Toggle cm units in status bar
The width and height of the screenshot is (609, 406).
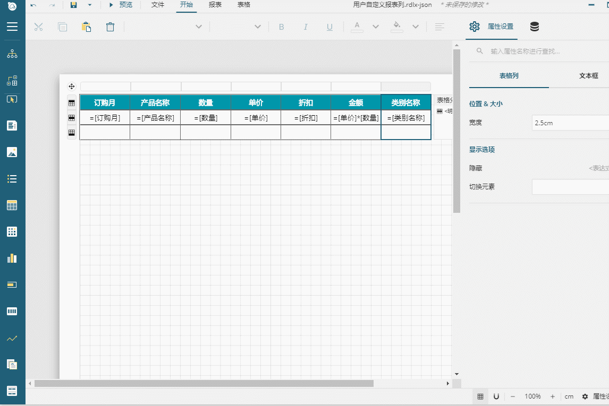569,396
